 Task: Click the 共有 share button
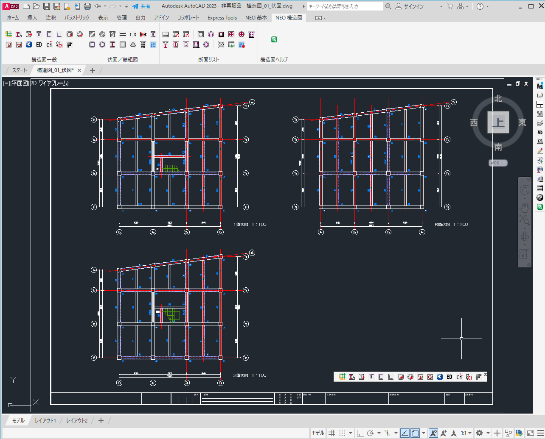click(x=142, y=6)
